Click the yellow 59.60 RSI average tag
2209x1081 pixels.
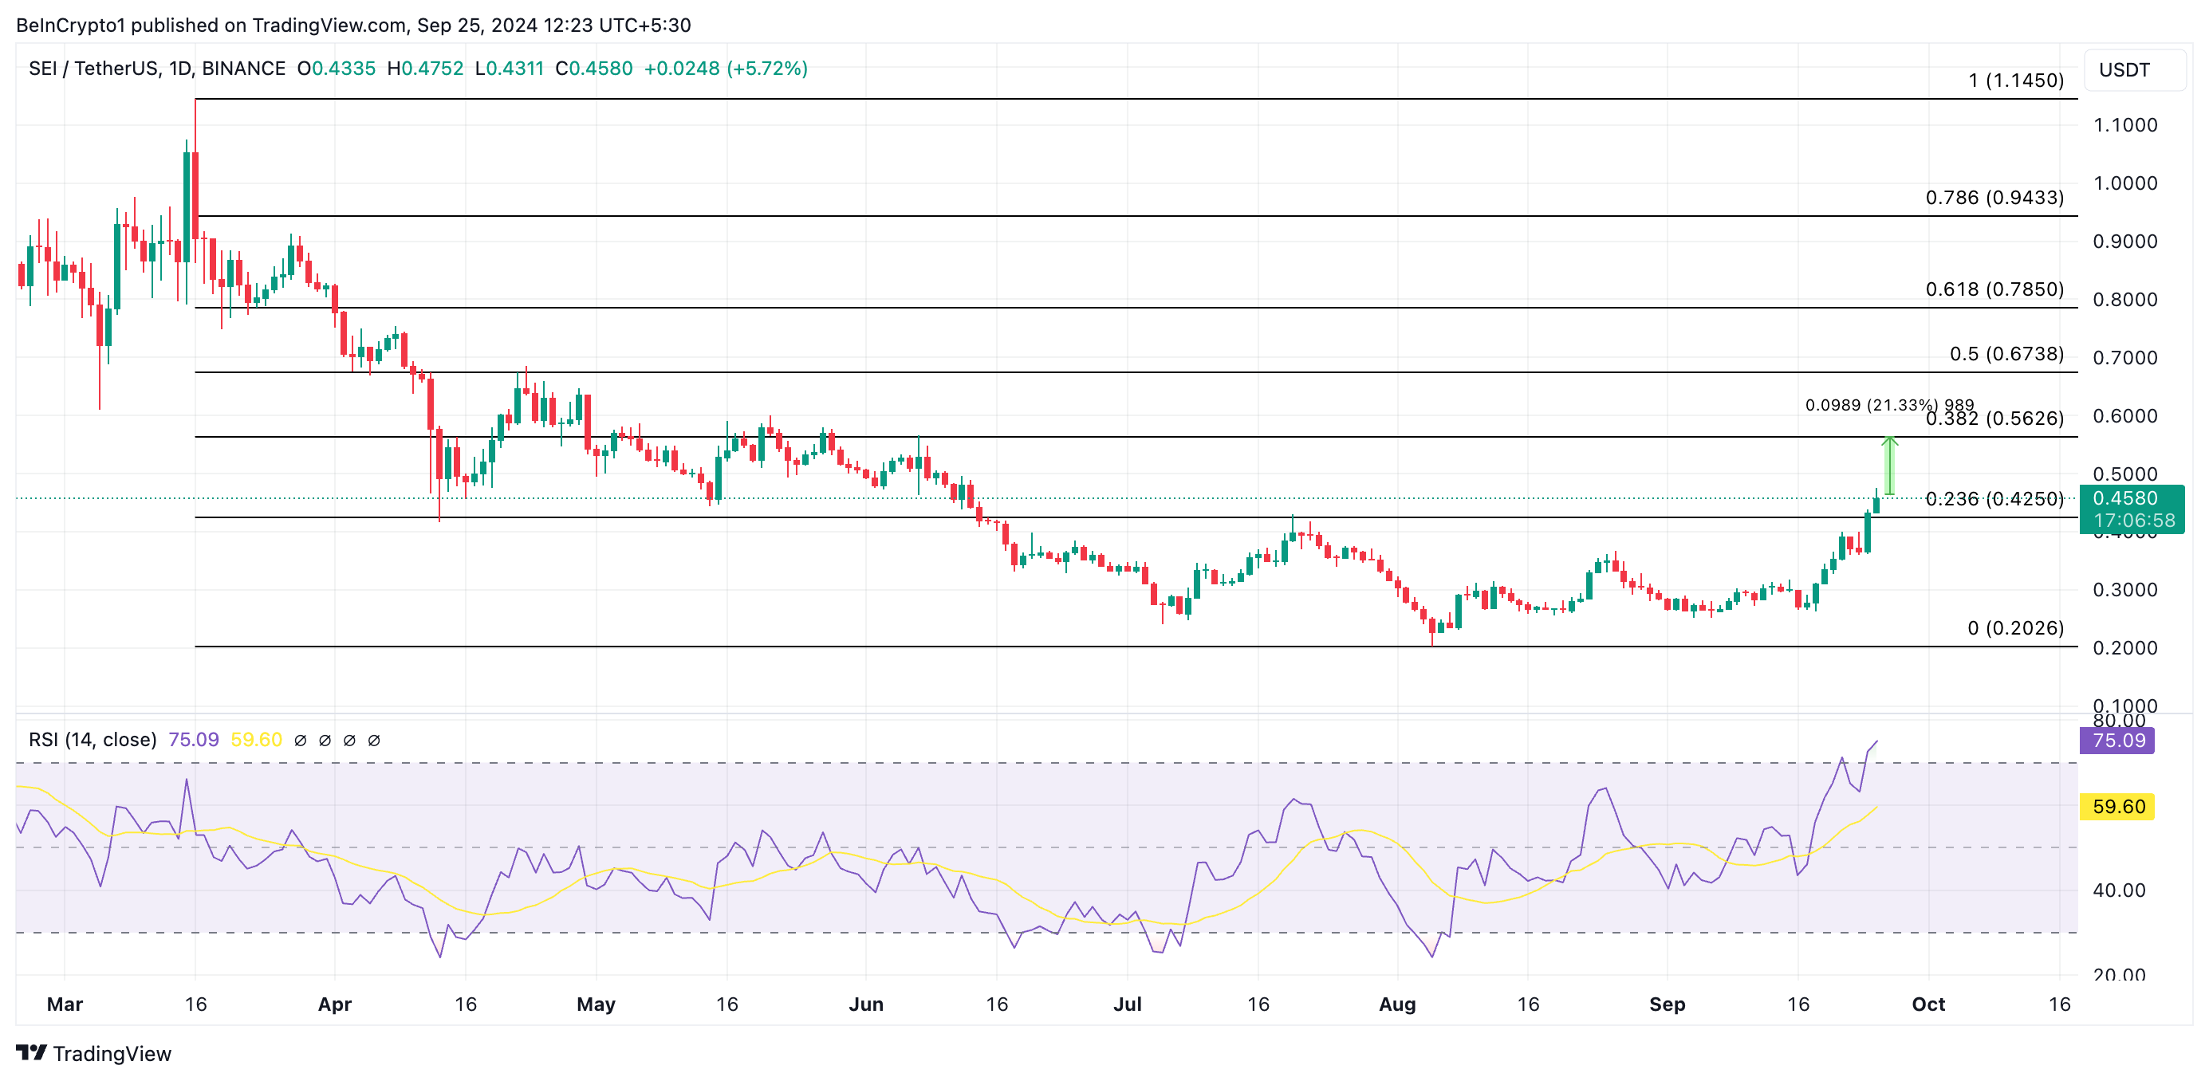2117,807
